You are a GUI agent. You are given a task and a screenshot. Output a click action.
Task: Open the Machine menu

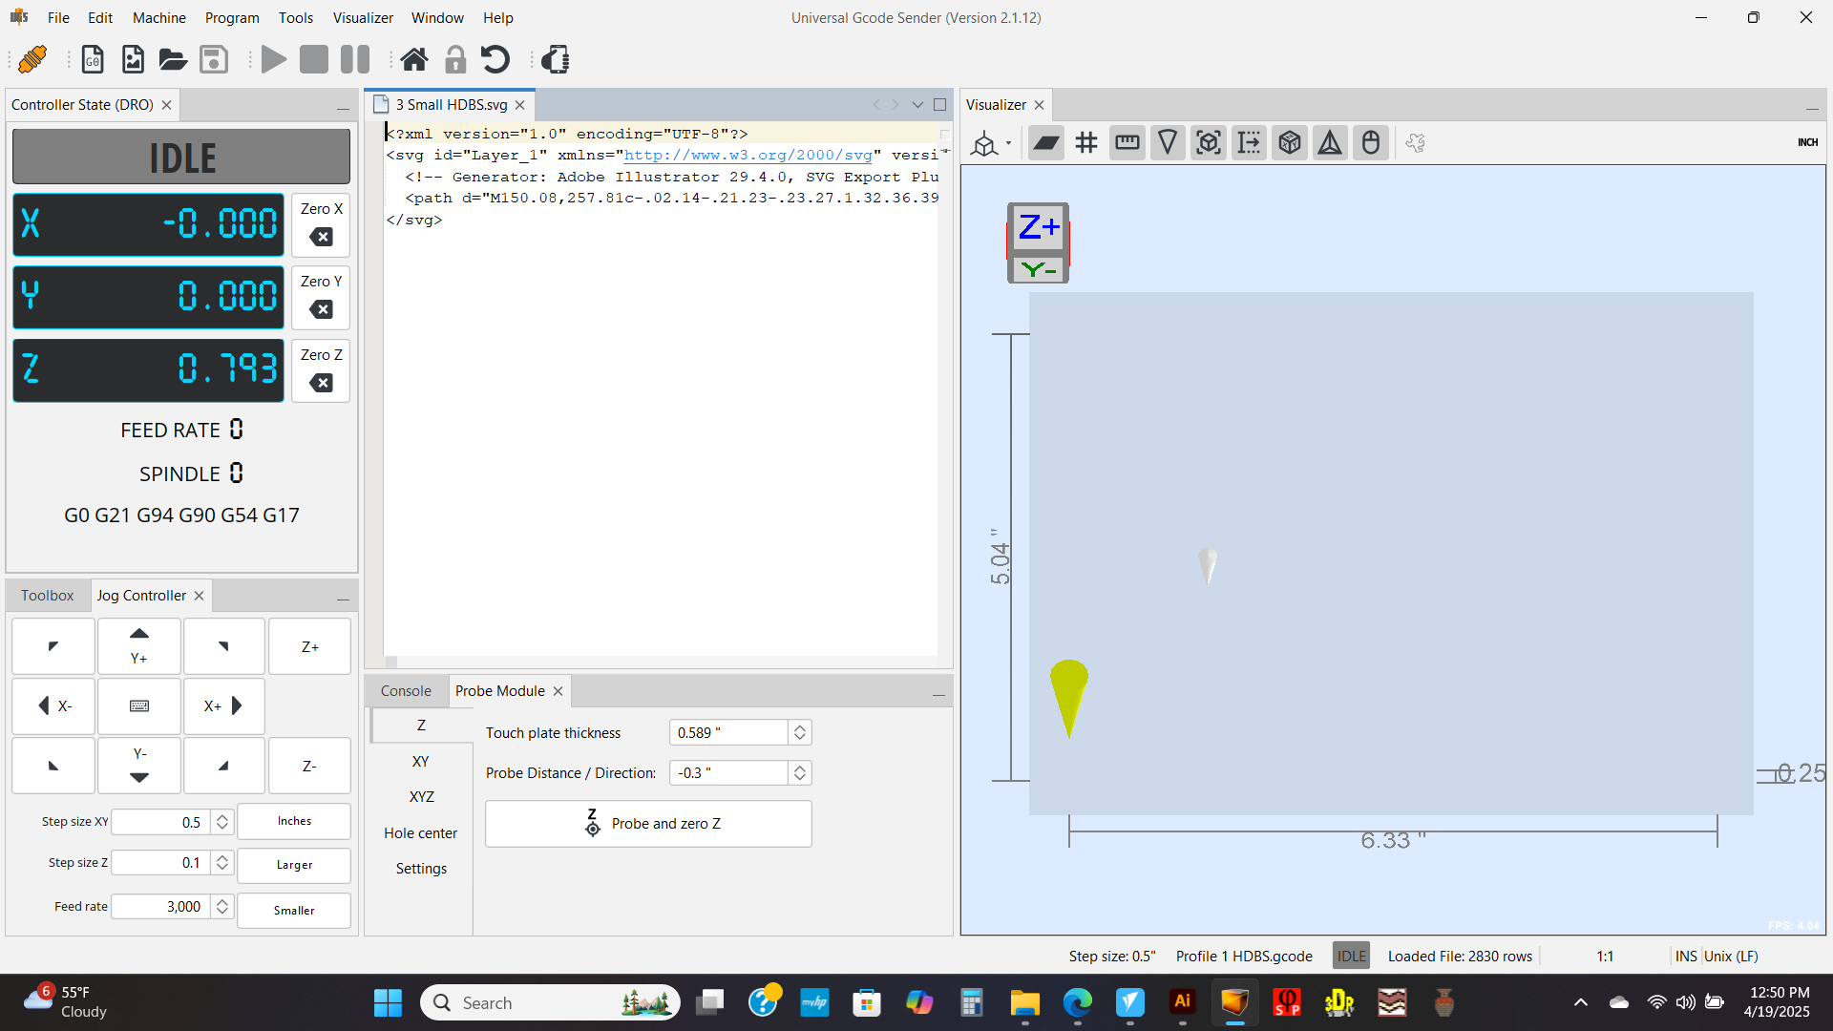(158, 17)
